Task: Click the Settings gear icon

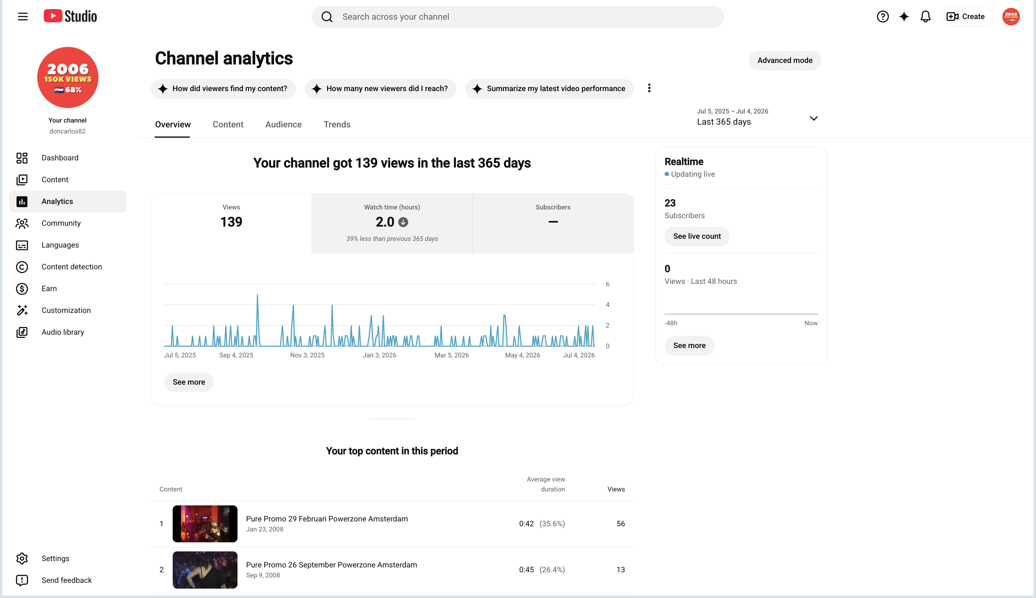Action: (x=22, y=558)
